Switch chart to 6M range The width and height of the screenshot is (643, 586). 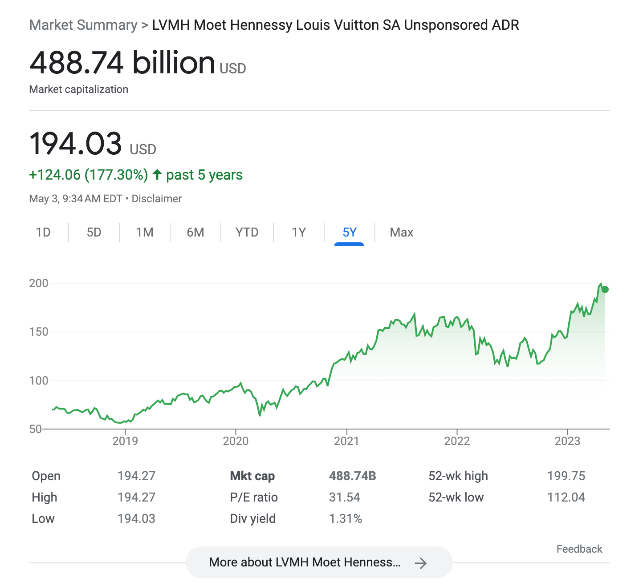[195, 233]
